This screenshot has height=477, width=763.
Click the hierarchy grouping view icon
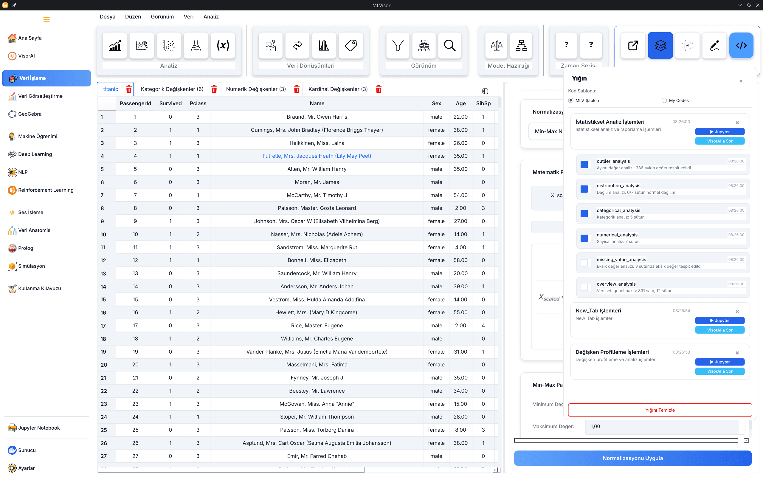point(424,45)
